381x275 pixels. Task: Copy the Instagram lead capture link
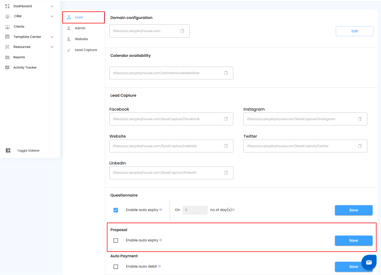click(x=360, y=119)
